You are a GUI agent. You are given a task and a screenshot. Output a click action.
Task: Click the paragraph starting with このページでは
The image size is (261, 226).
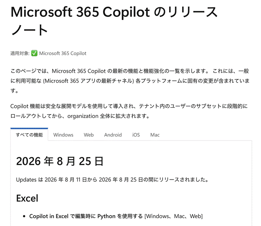130,81
